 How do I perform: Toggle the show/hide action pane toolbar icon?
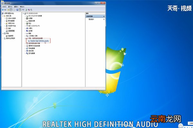tap(20, 10)
